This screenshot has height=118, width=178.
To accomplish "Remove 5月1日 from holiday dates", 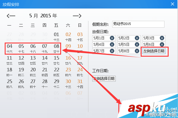I will click(x=112, y=38).
